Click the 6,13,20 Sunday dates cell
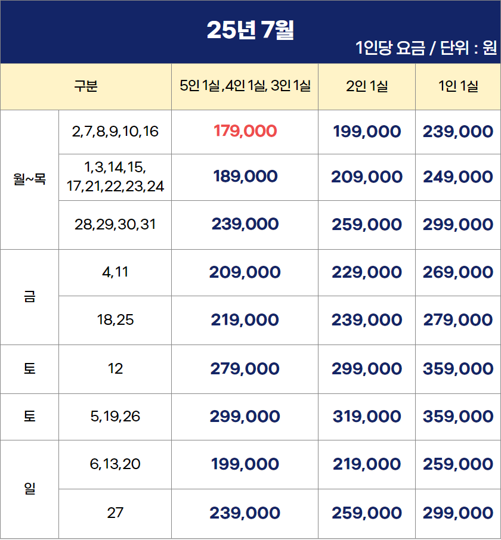The width and height of the screenshot is (501, 540). point(115,464)
